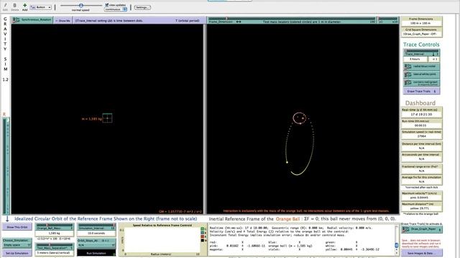Click the green pen legend swatch in plot
Image resolution: width=460 pixels, height=258 pixels.
pos(203,229)
